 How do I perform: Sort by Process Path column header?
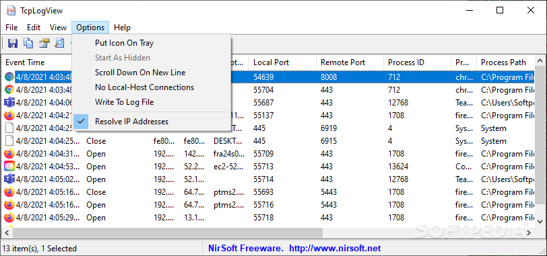click(x=505, y=62)
